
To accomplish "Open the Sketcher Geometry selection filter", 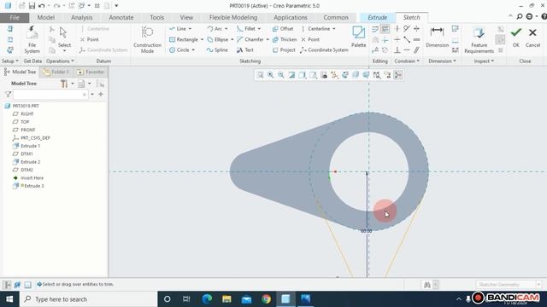I will (x=508, y=285).
